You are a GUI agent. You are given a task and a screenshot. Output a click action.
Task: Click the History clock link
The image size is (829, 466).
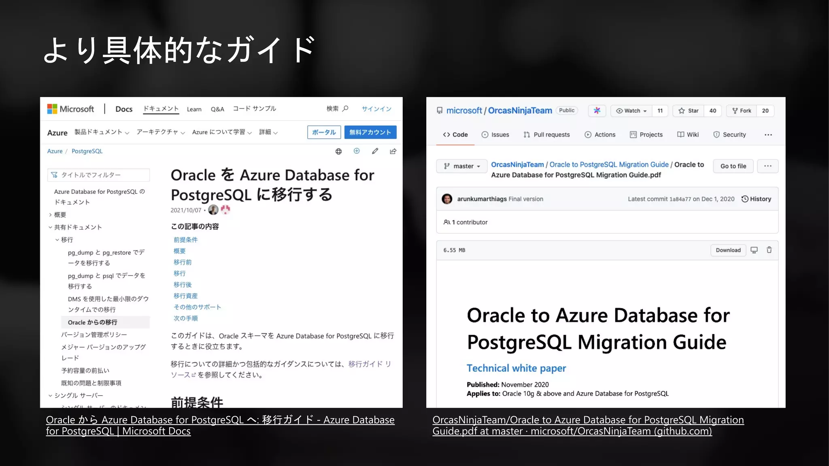tap(756, 199)
